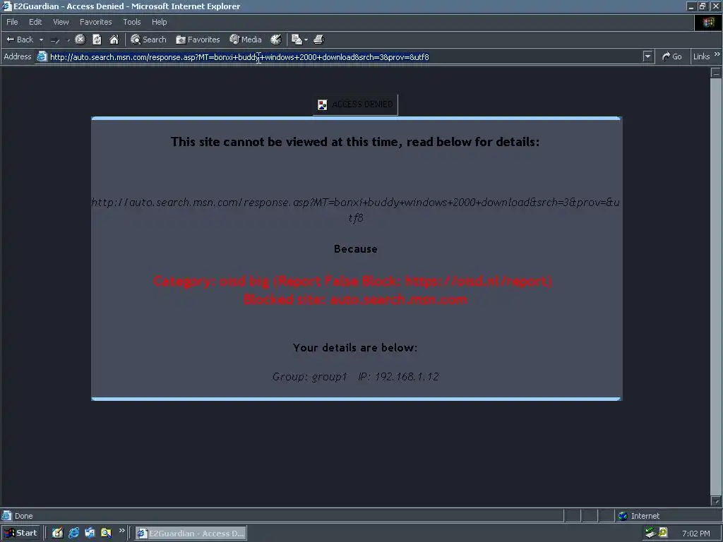Click the vertical scrollbar up arrow
Screen dimensions: 723x542
[716, 72]
